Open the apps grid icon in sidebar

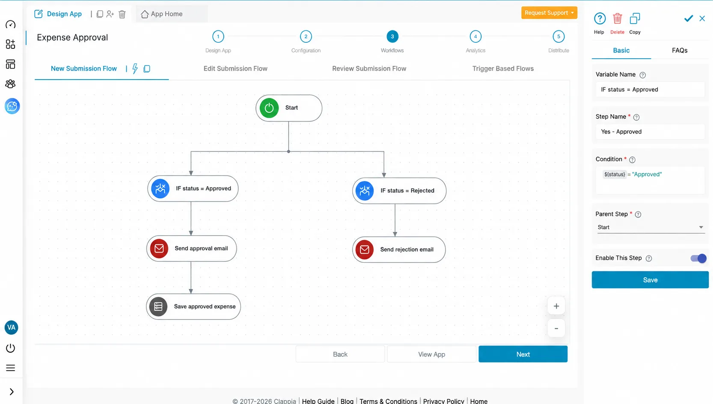click(x=11, y=44)
